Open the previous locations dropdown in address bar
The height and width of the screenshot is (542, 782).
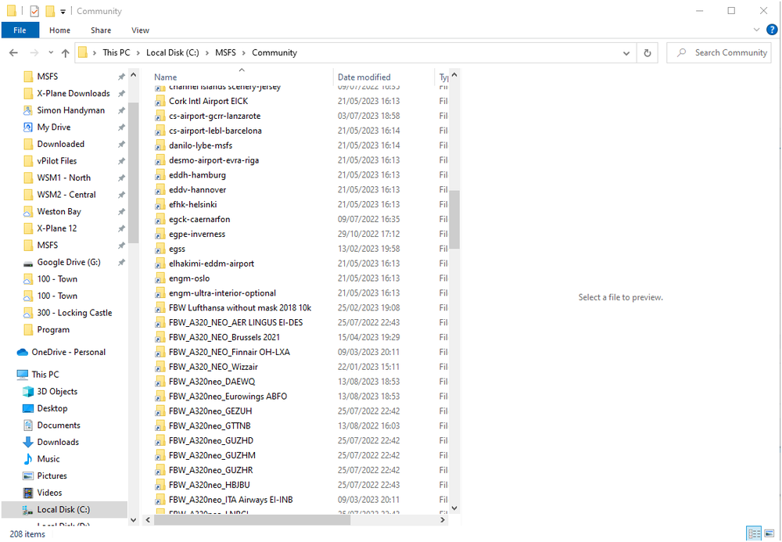click(626, 52)
